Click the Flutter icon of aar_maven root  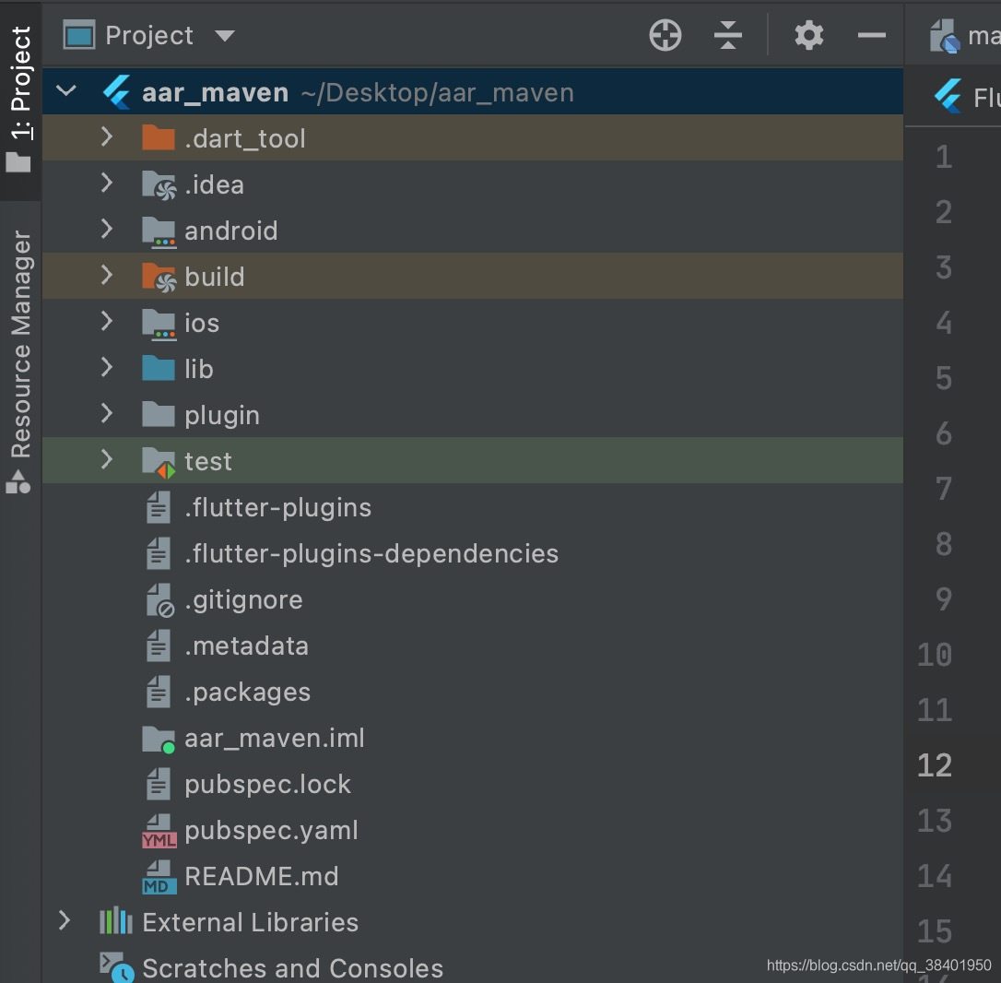pyautogui.click(x=117, y=92)
